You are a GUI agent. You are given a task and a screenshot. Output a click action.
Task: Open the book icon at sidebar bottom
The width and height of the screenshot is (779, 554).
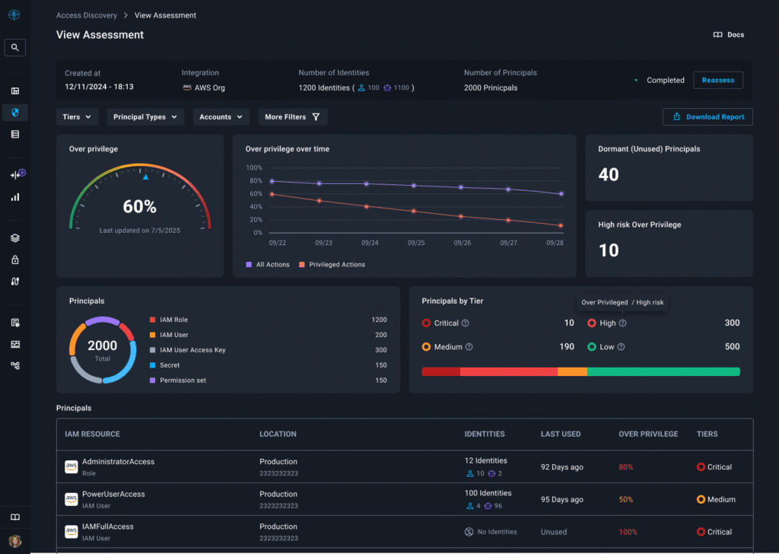click(x=15, y=517)
